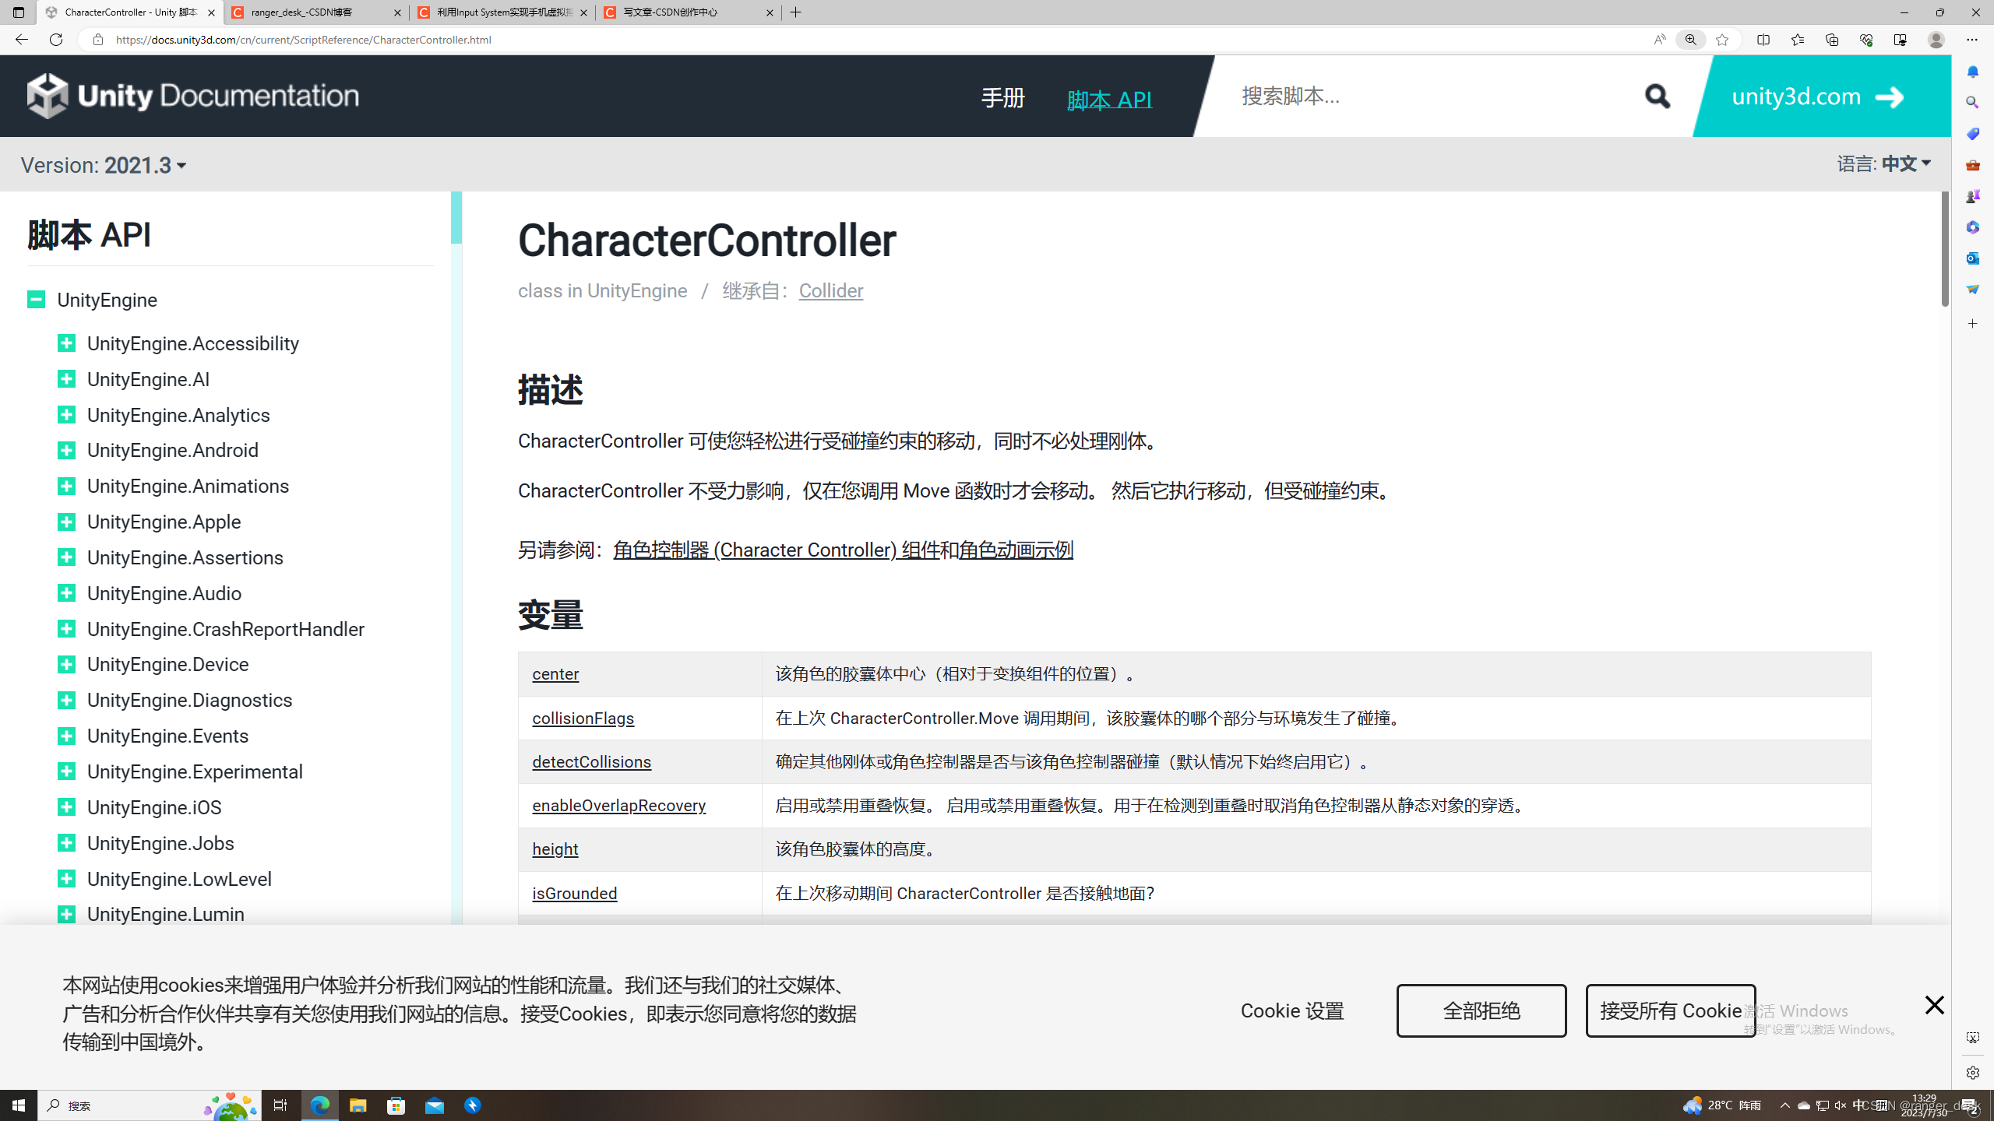
Task: Add this page to favorites via star icon
Action: pos(1721,40)
